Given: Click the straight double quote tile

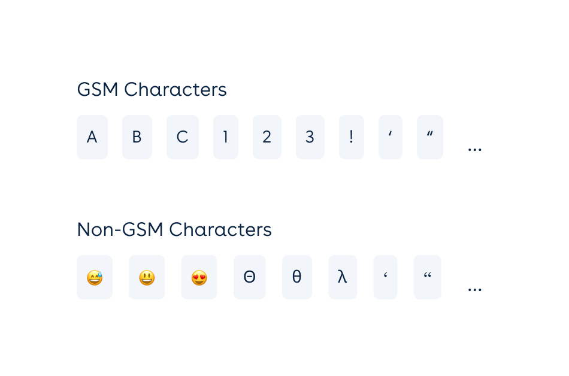Looking at the screenshot, I should pos(429,137).
